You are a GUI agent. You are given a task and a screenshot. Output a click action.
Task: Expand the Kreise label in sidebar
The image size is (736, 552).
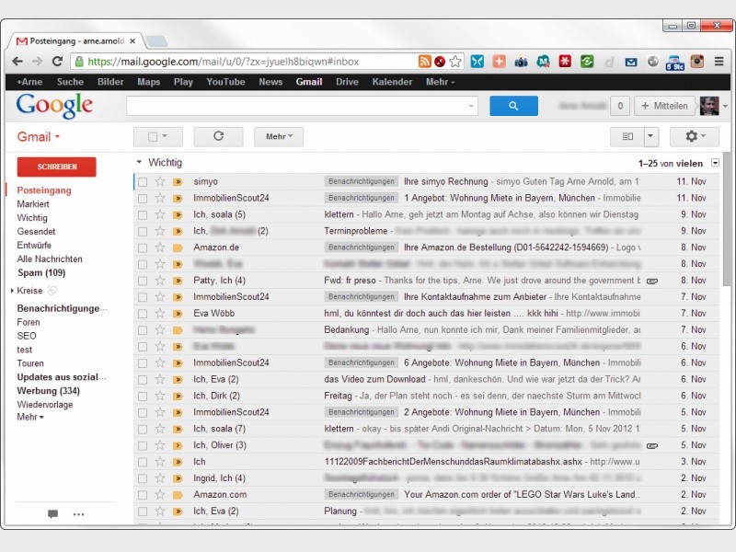(12, 291)
